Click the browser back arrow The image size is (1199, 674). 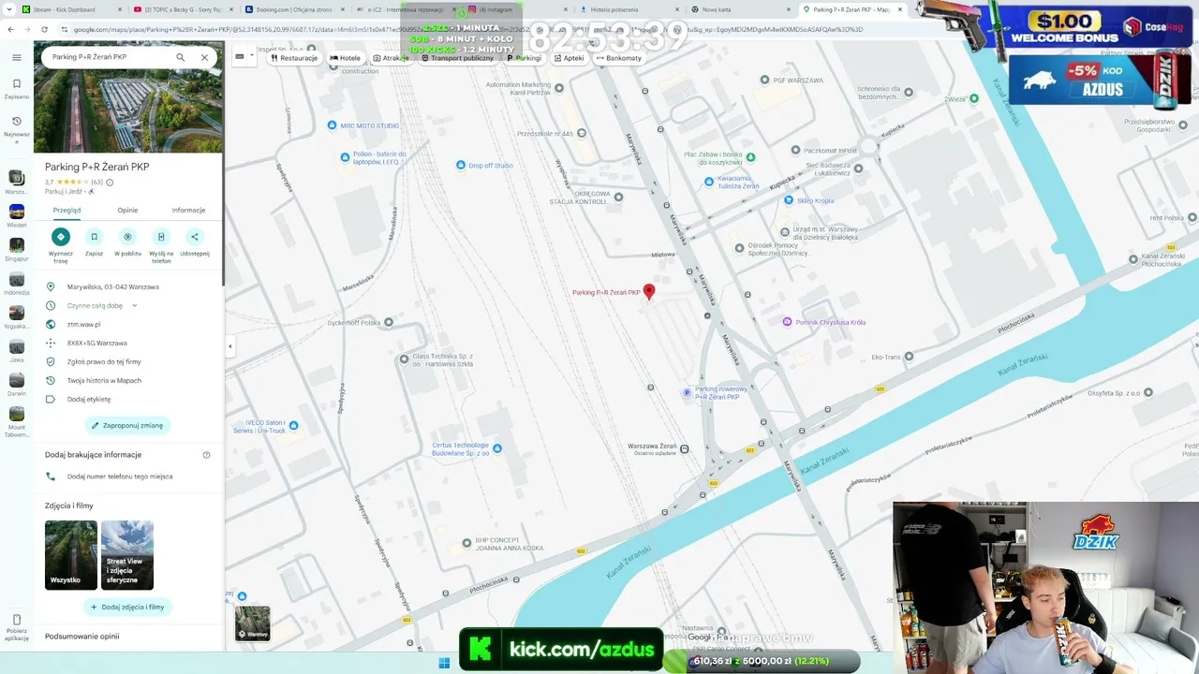point(10,29)
